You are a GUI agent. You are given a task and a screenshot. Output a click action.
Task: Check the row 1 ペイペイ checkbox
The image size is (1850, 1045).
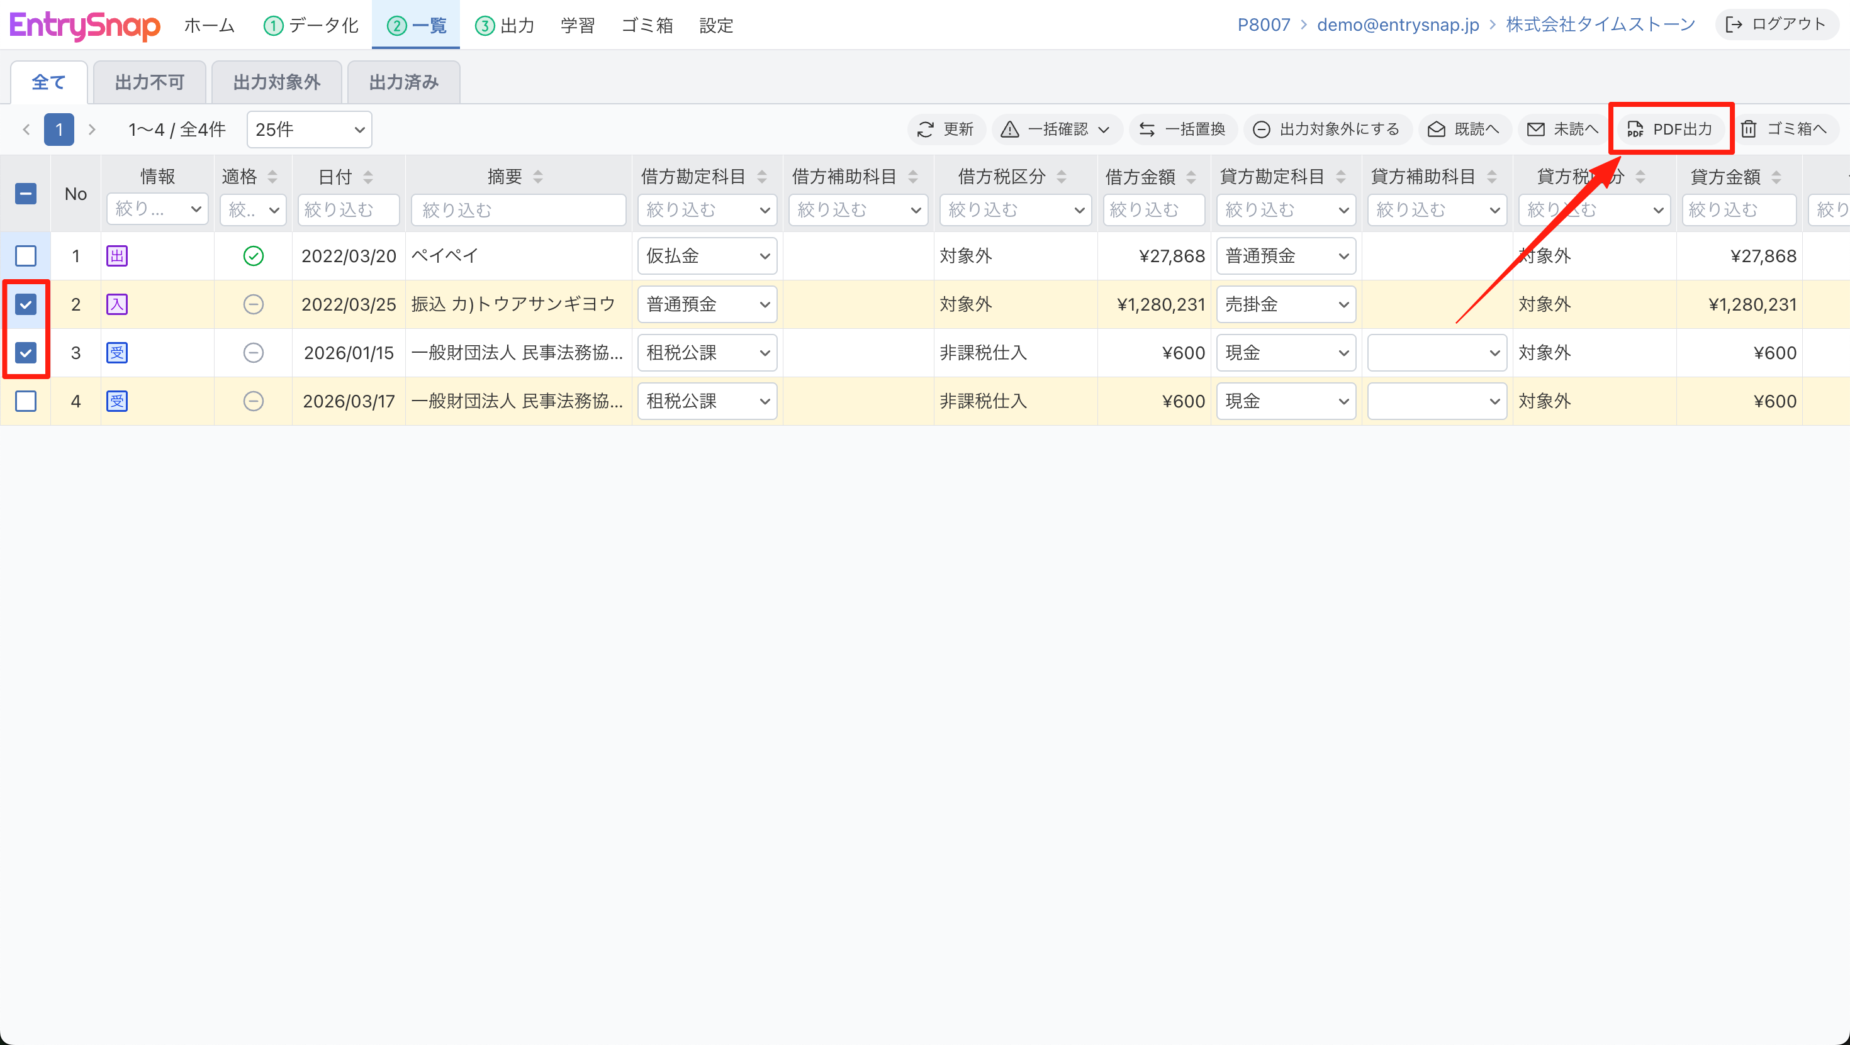point(26,257)
